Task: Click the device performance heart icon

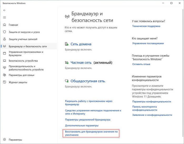Action: click(4, 68)
